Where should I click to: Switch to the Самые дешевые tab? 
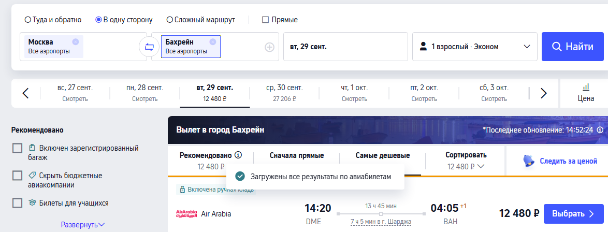click(x=382, y=155)
